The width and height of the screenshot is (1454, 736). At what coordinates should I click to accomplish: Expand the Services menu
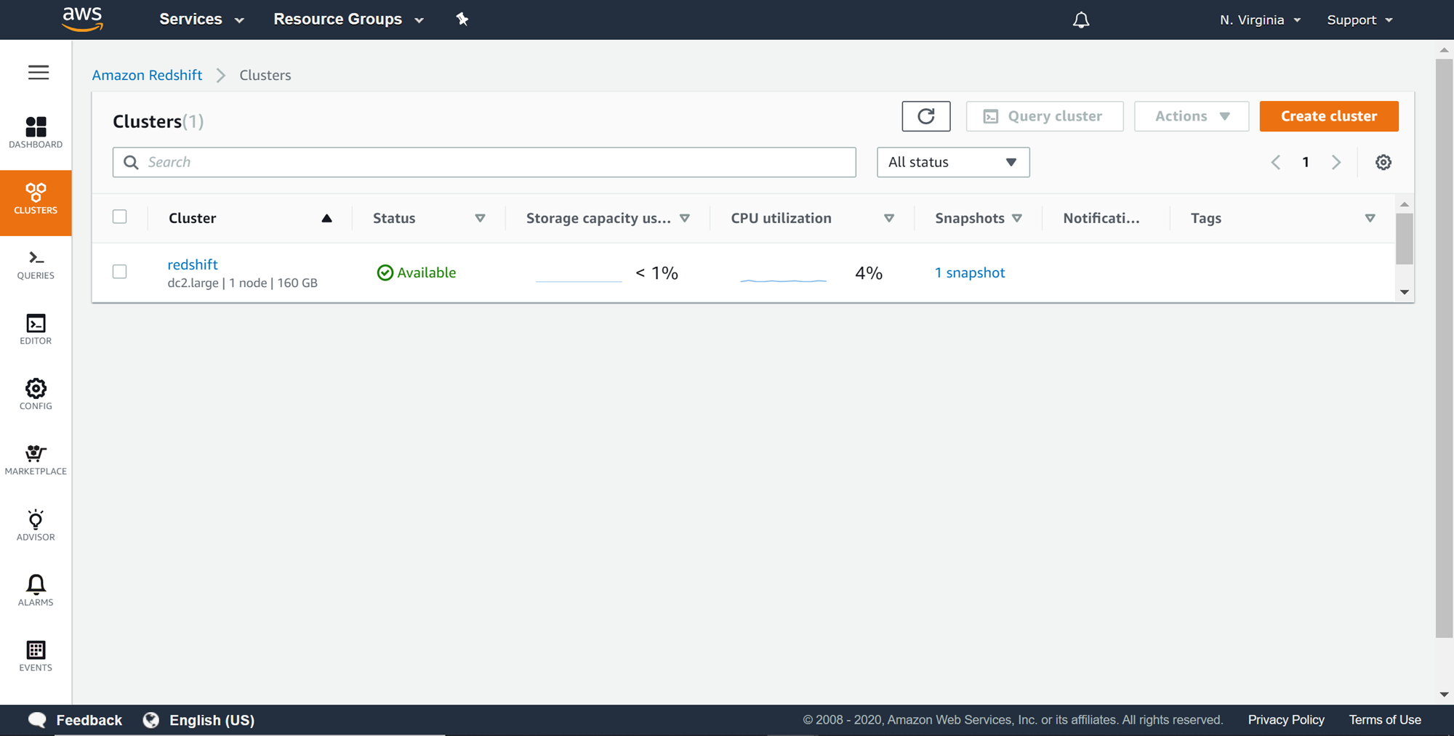tap(201, 19)
